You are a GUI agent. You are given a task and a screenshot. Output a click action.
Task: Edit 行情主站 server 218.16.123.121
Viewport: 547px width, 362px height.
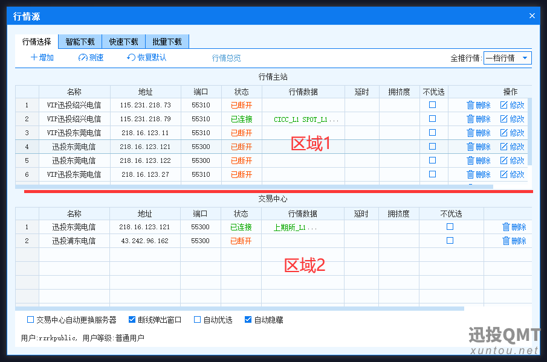point(512,147)
